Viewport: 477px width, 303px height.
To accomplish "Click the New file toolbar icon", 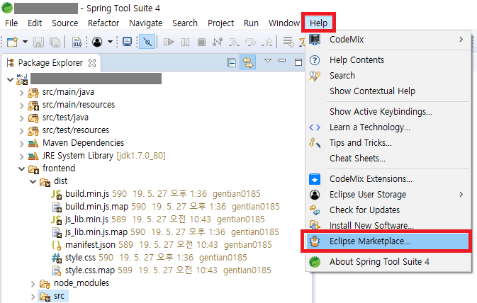I will (11, 42).
